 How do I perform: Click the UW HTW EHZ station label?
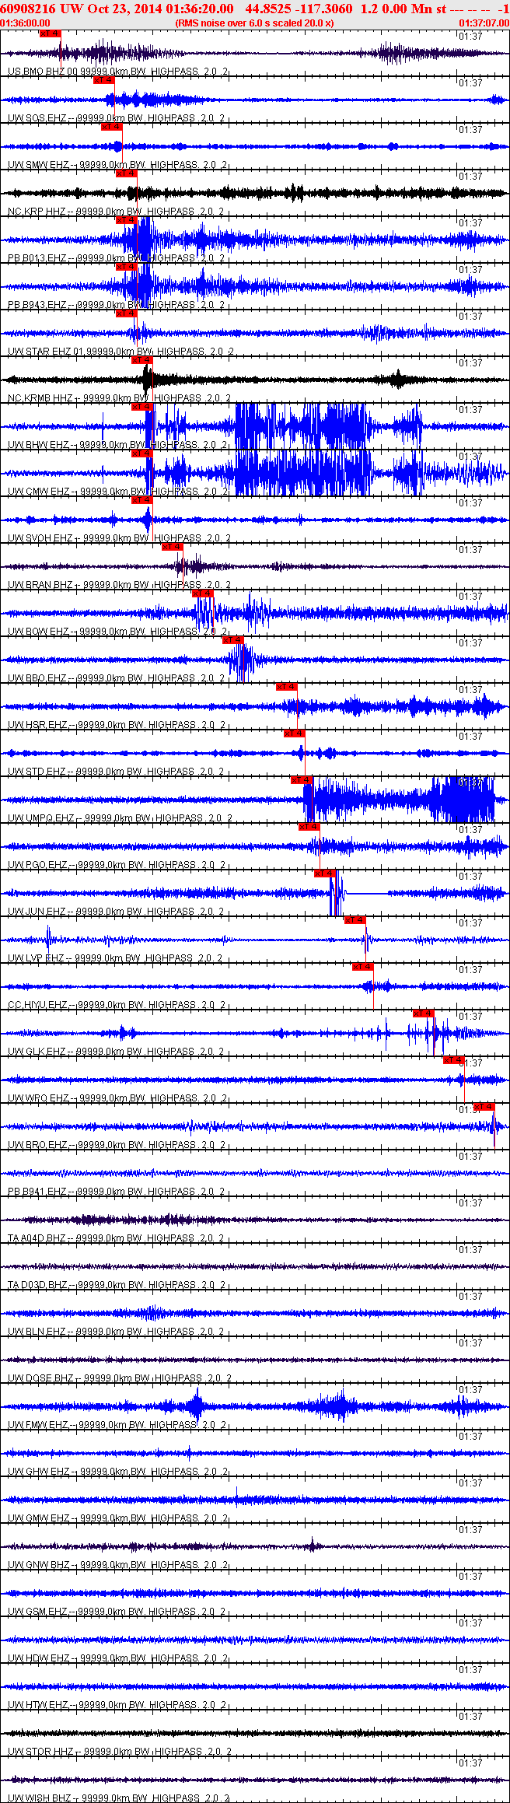pos(118,1705)
